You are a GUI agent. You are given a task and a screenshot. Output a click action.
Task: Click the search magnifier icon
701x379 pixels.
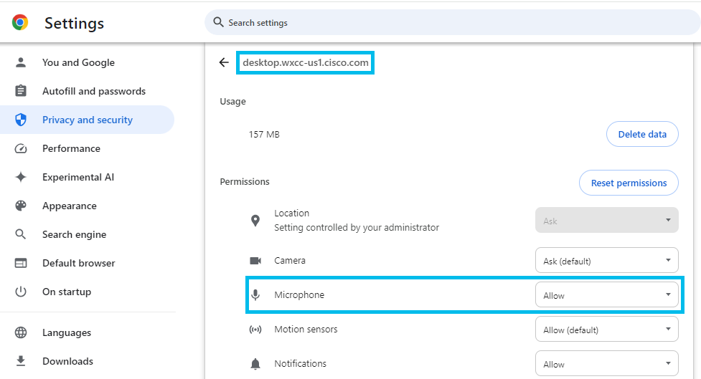(218, 22)
